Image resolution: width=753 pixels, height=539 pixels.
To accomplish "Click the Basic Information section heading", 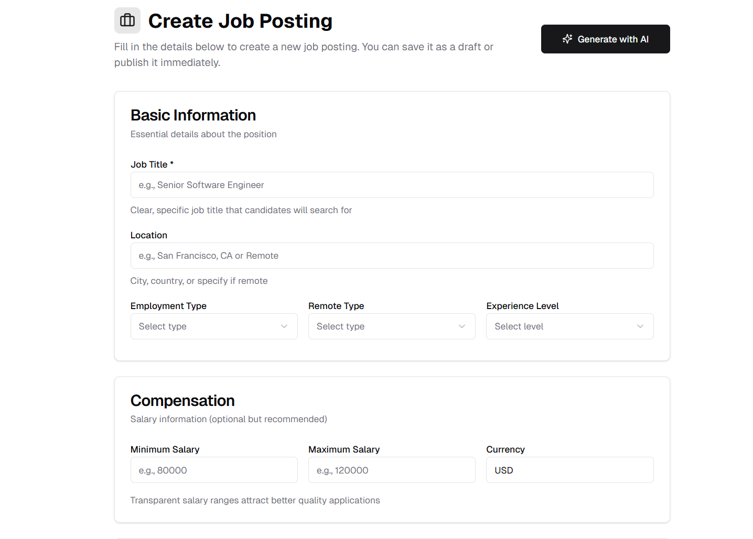I will [193, 115].
